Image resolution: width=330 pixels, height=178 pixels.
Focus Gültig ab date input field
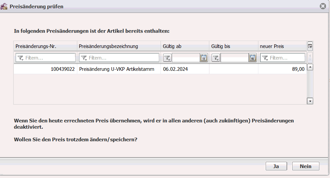pos(186,58)
